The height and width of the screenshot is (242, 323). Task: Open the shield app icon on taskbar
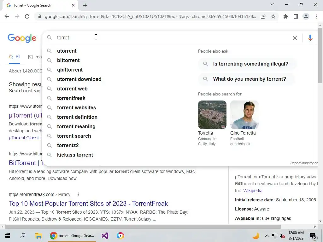pos(120,236)
